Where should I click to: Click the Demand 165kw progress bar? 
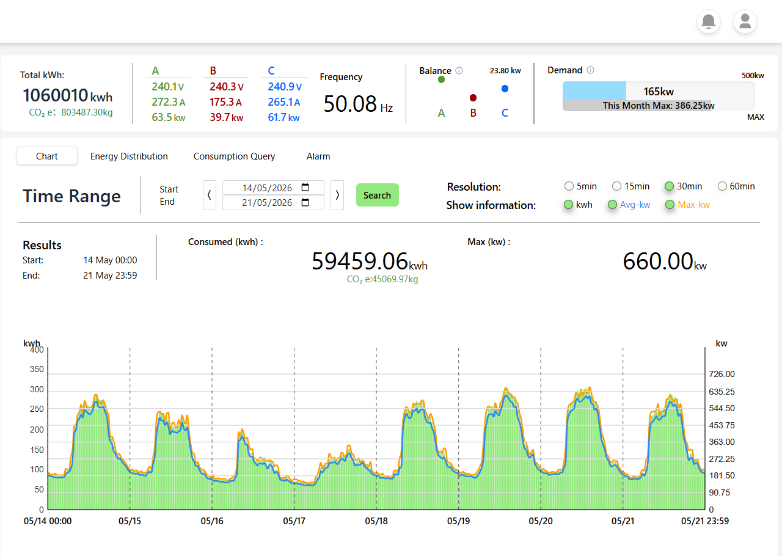659,96
